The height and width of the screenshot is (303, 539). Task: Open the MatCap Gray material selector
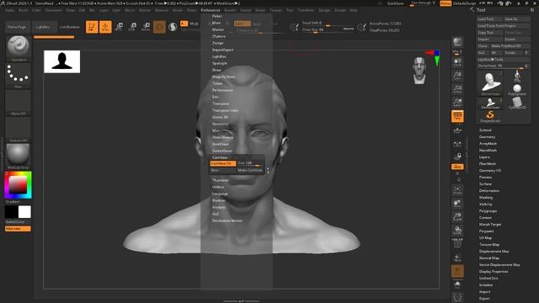point(18,156)
